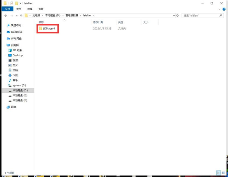Viewport: 228px width, 177px height.
Task: Expand the ribbon with chevron
Action: 219,9
